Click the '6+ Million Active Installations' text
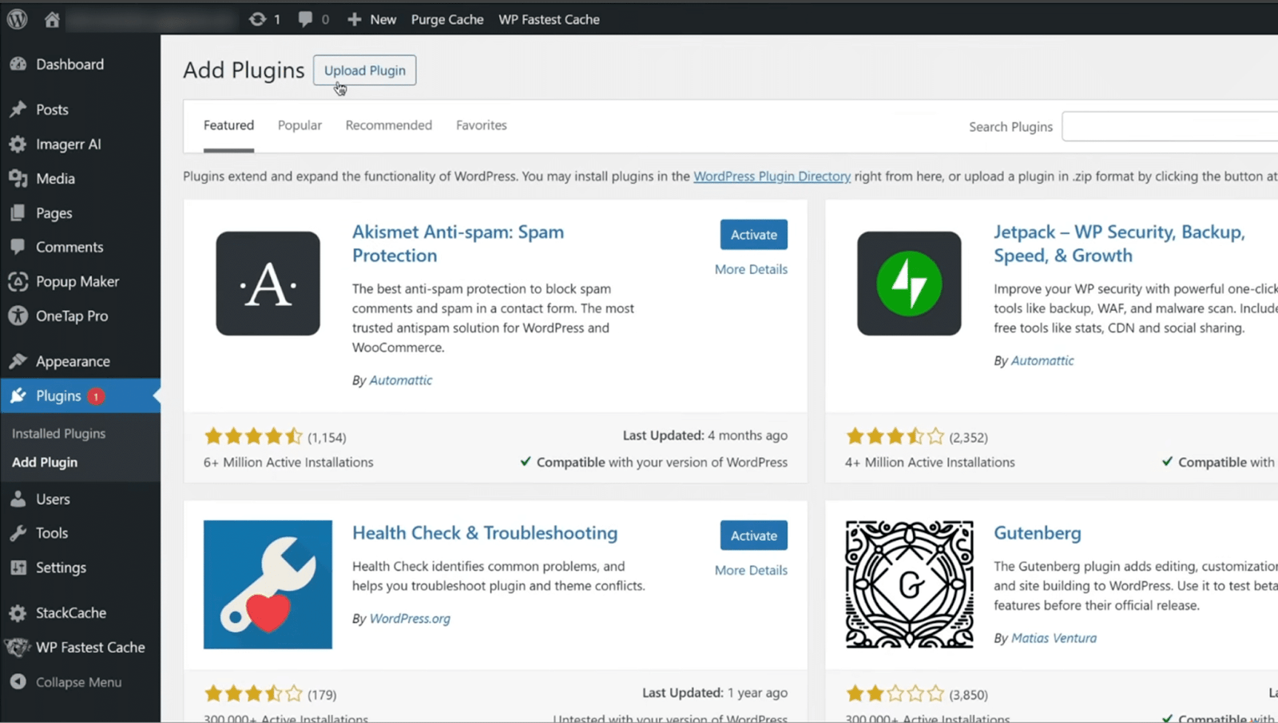This screenshot has height=723, width=1278. [x=288, y=463]
